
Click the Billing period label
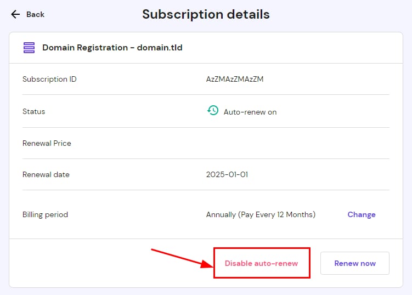pos(45,214)
